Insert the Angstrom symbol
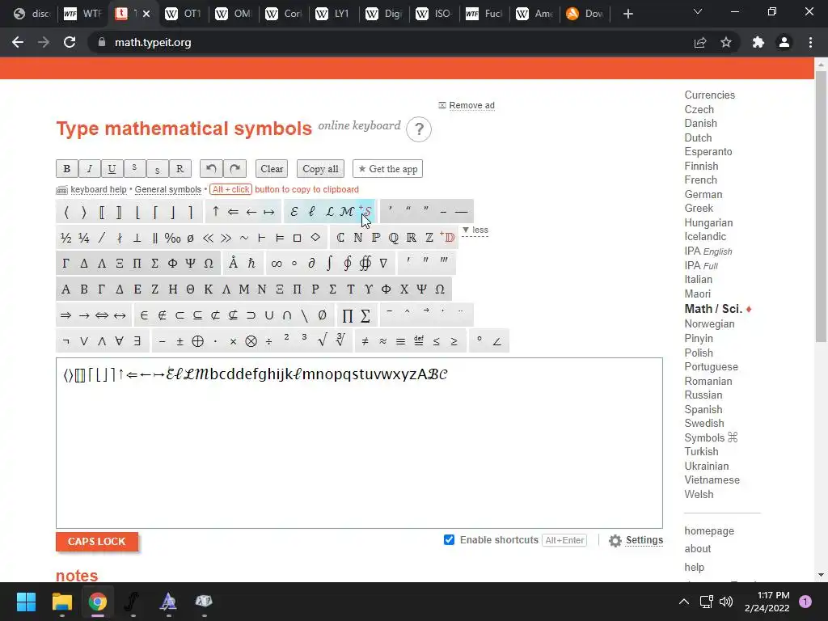828x621 pixels. (234, 264)
